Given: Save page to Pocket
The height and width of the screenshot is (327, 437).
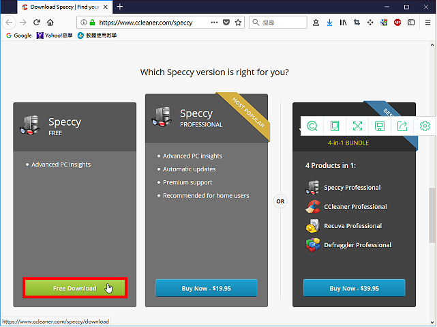Looking at the screenshot, I should click(x=226, y=23).
